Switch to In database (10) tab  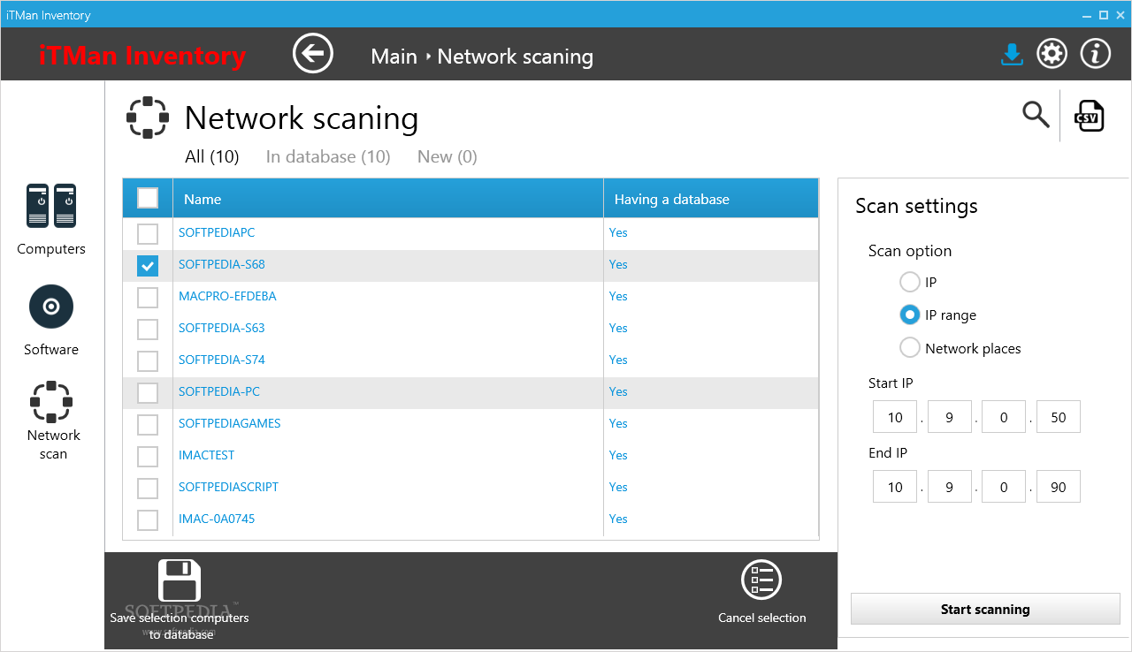click(328, 156)
